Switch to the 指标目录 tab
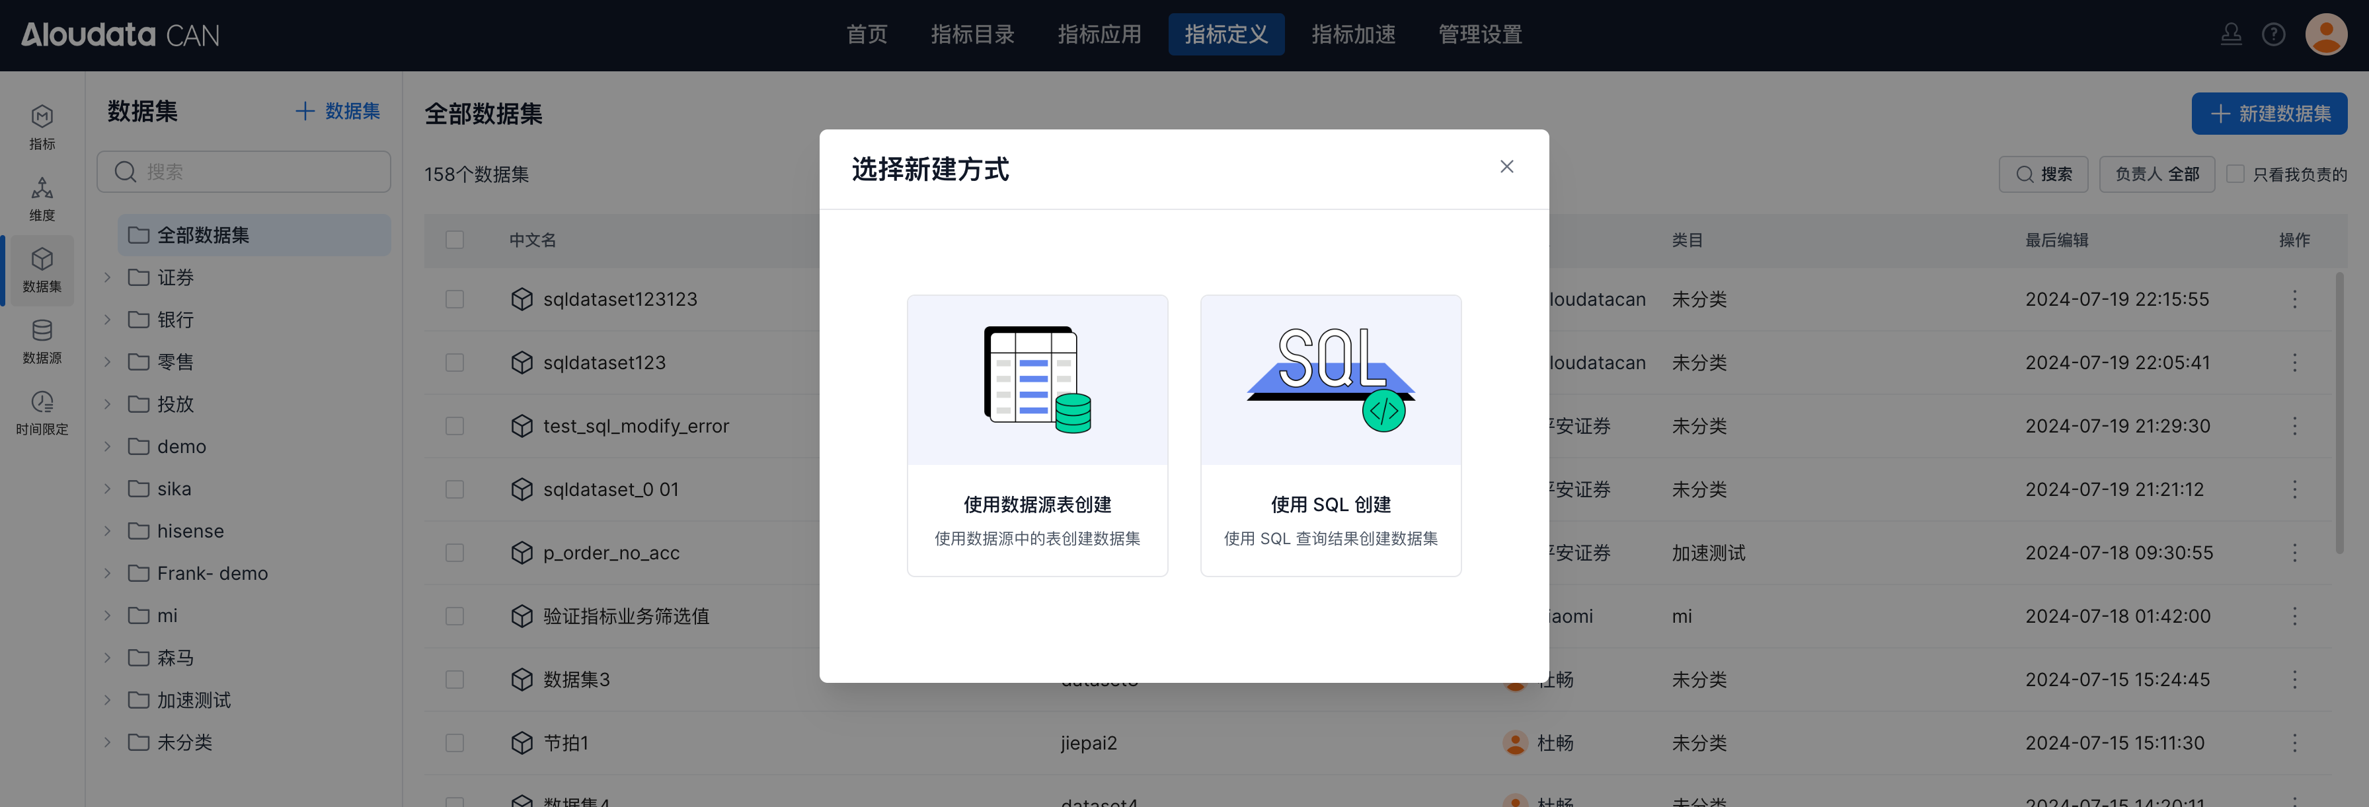The image size is (2369, 807). point(972,35)
